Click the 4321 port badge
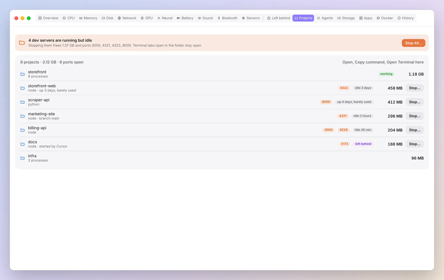 click(343, 116)
